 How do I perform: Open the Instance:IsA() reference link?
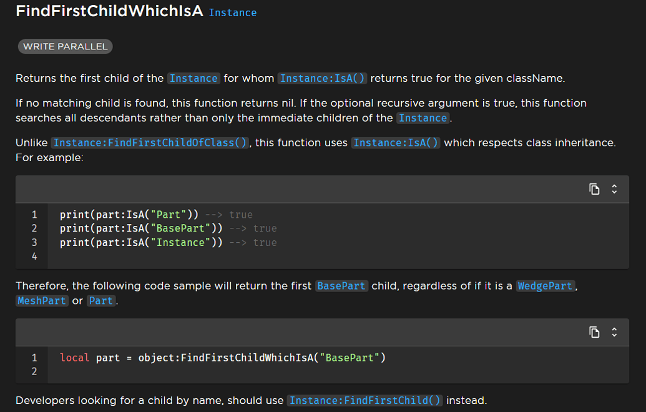point(322,78)
